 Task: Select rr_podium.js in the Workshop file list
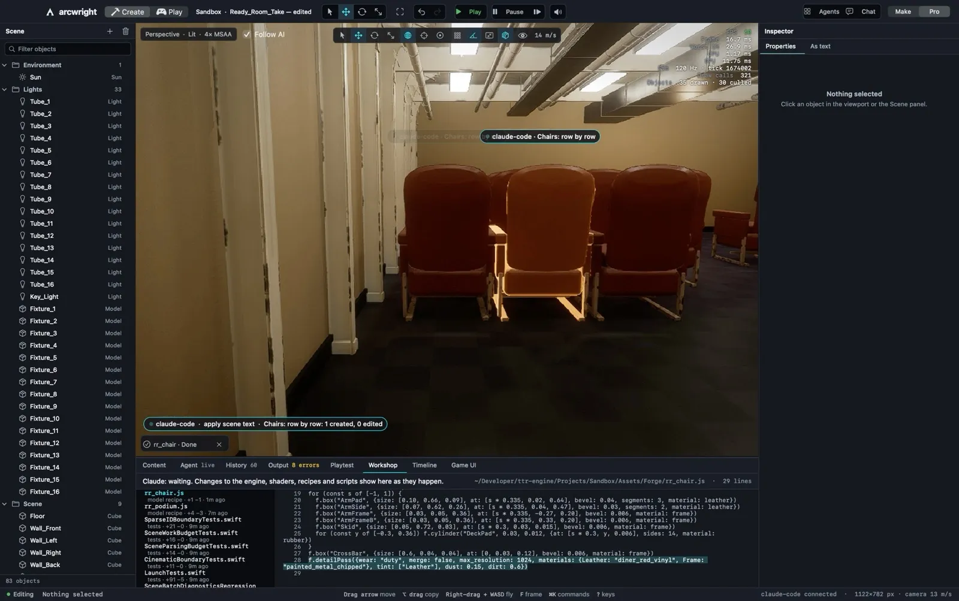point(165,506)
